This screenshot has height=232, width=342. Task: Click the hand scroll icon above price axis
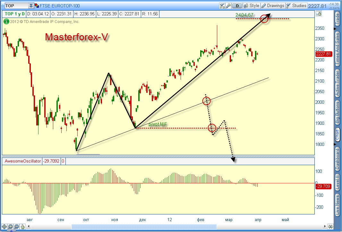point(319,14)
